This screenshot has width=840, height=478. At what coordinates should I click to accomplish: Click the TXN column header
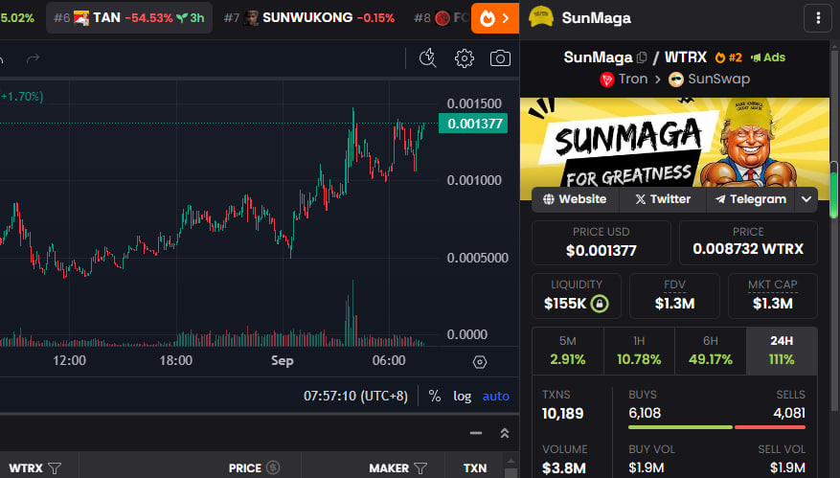475,468
